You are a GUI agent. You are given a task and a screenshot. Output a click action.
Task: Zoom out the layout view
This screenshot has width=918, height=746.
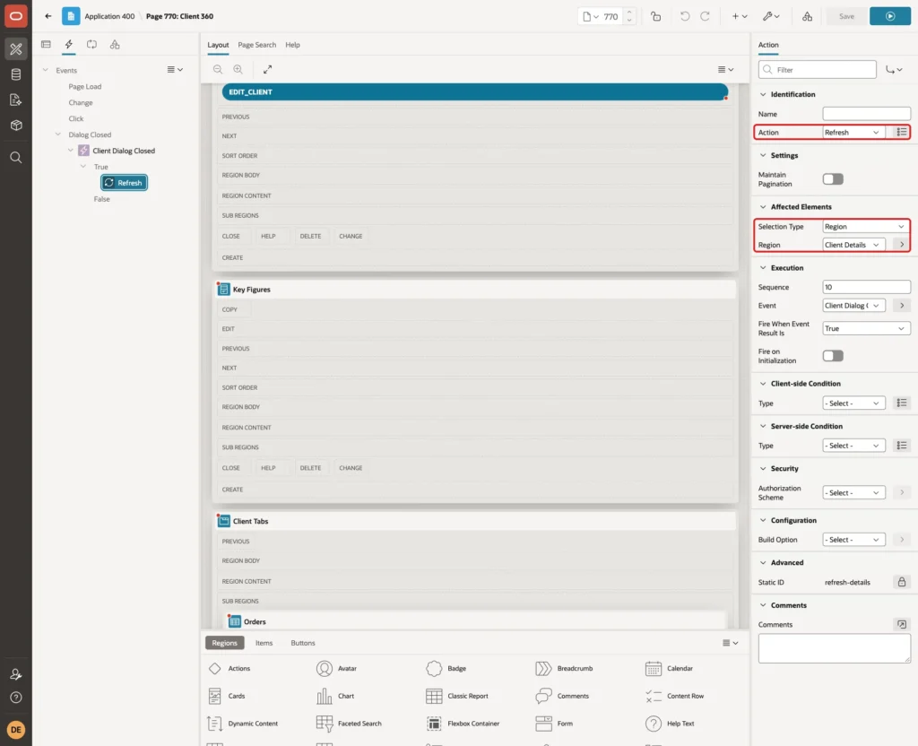(x=218, y=69)
